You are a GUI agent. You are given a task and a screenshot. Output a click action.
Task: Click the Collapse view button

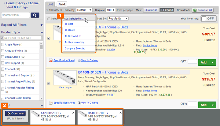pyautogui.click(x=151, y=10)
